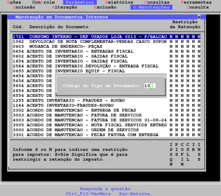
Task: Select row 0603 MUDANCA DE ENDERECO
Action: (x=61, y=46)
